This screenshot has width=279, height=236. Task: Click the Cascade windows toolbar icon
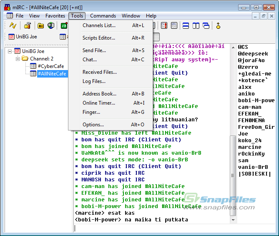click(206, 26)
